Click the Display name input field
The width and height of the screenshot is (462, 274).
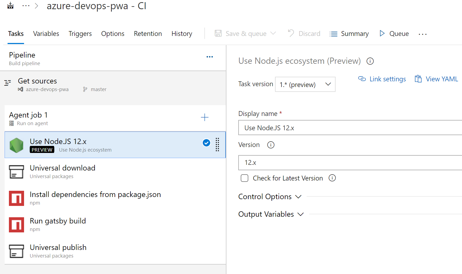click(x=350, y=128)
